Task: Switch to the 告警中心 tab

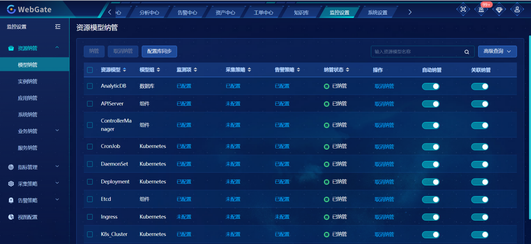Action: [187, 13]
